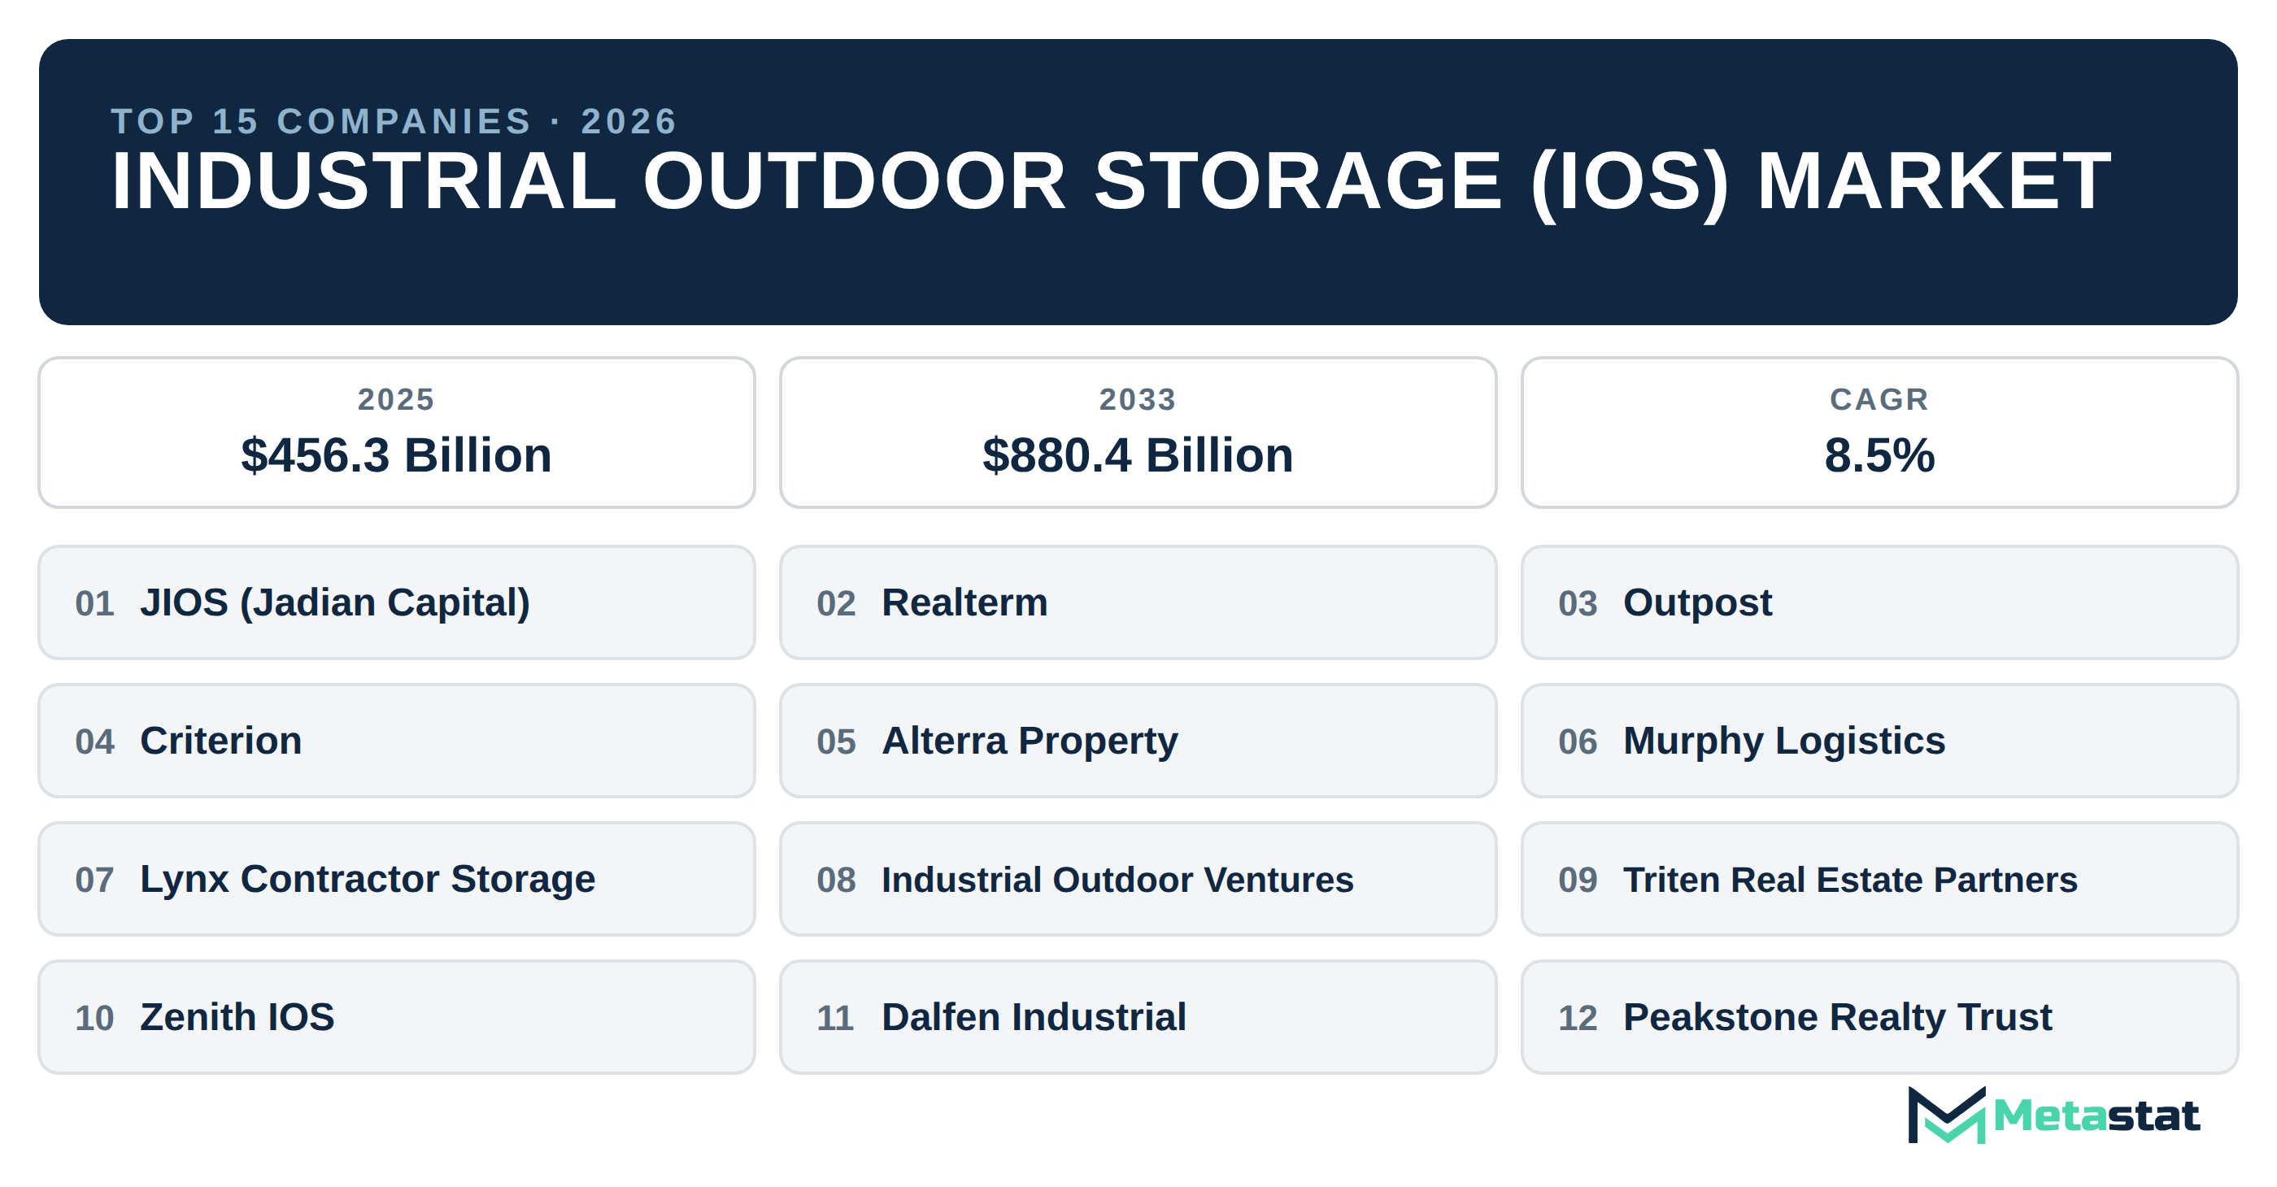Screen dimensions: 2277x1187
Task: Choose Alterra Property from the list
Action: 1138,741
